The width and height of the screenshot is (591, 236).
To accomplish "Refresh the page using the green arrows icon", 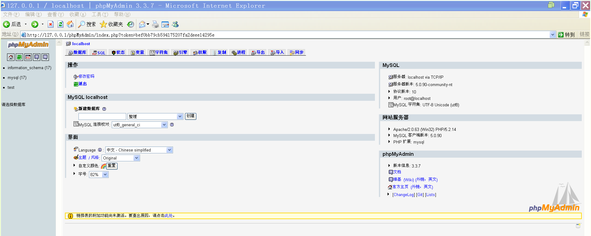I will click(61, 24).
